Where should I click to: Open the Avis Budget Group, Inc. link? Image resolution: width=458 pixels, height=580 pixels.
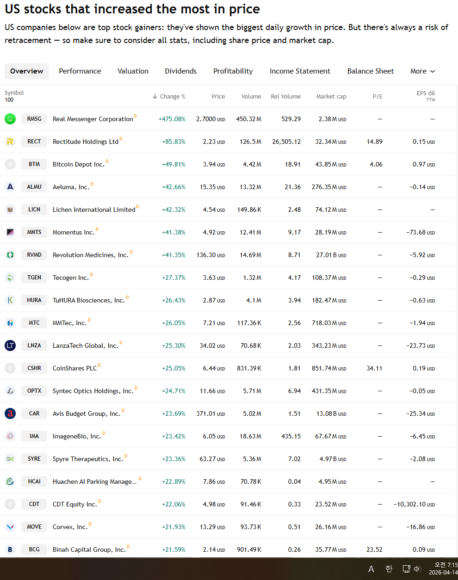click(87, 414)
